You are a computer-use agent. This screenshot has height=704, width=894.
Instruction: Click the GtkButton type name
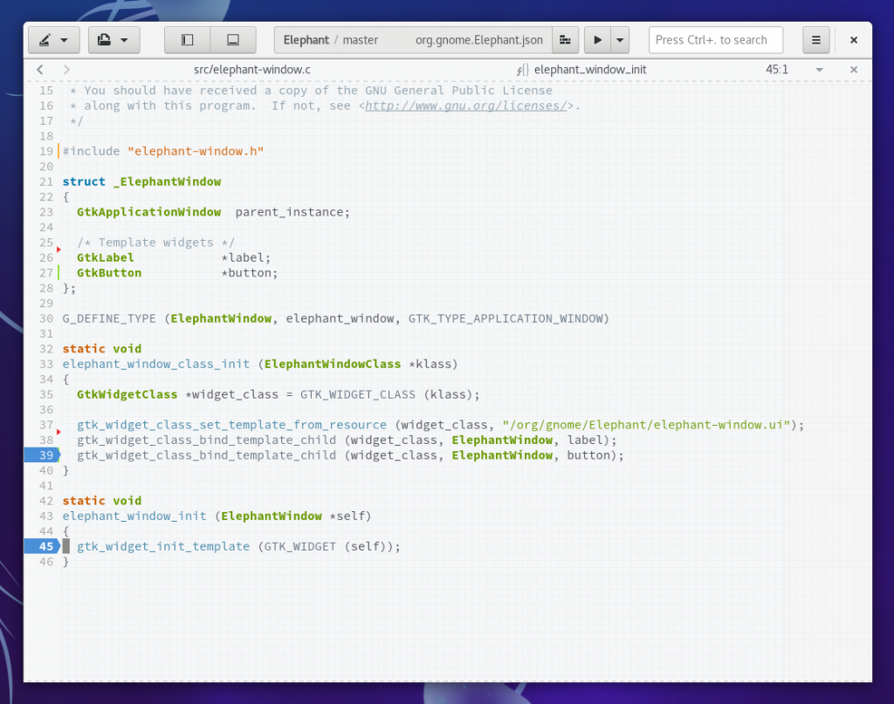point(109,273)
